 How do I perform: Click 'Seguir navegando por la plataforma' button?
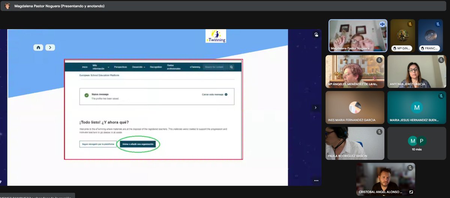[98, 144]
